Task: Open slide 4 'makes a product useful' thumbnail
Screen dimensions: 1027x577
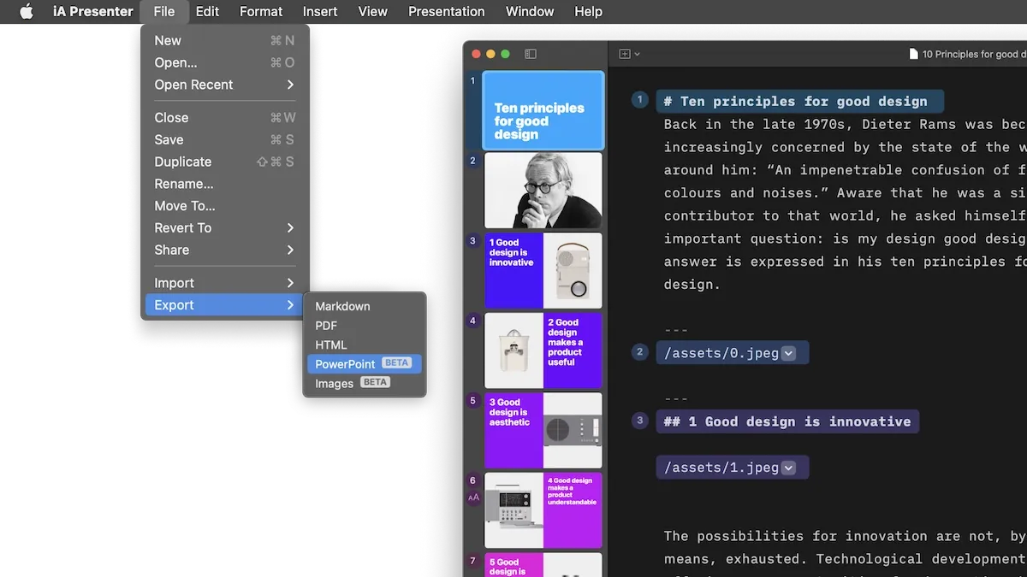Action: (x=543, y=350)
